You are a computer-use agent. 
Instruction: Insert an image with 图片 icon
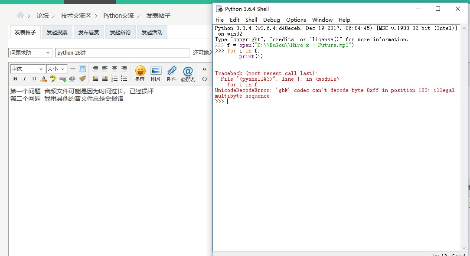tap(156, 73)
